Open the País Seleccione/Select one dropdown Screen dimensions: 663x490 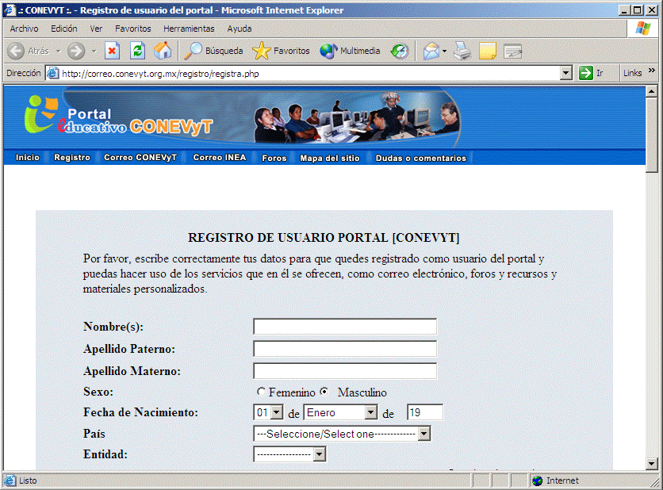click(342, 434)
